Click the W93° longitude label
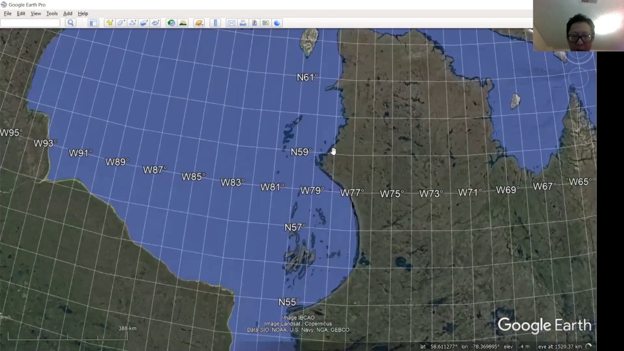The width and height of the screenshot is (624, 351). [45, 143]
